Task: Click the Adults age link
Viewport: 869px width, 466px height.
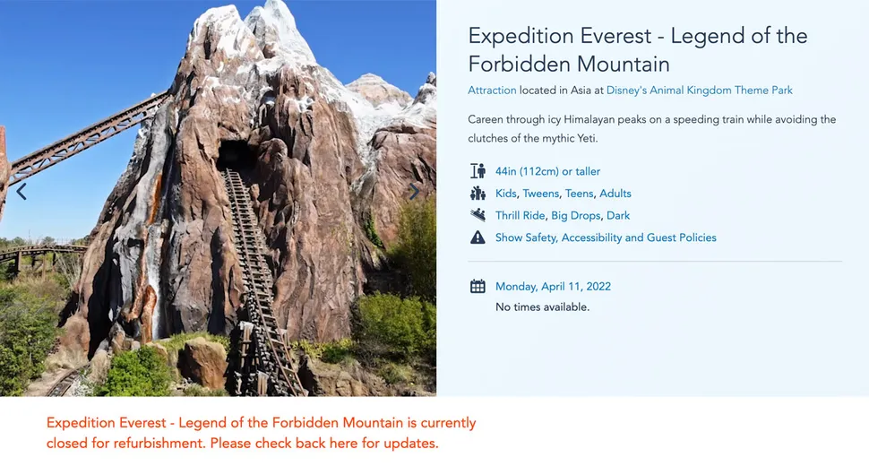Action: pos(615,194)
